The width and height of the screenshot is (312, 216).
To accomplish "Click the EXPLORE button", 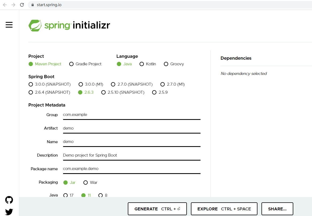I will coord(224,209).
